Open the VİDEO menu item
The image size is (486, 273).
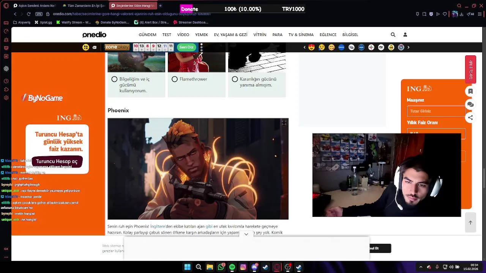click(x=183, y=35)
